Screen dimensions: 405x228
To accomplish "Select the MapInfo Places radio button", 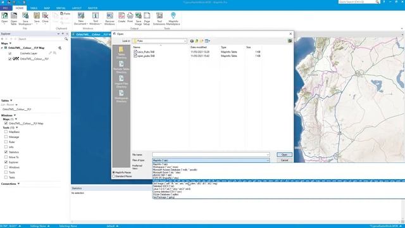I will (114, 172).
